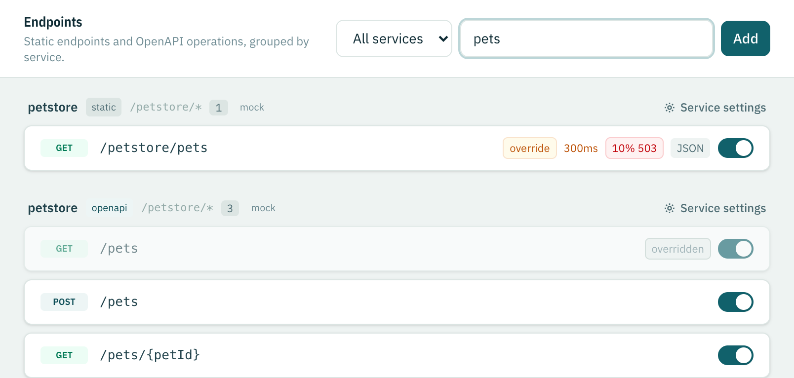
Task: Open the /petstore/pets endpoint path
Action: pos(154,148)
